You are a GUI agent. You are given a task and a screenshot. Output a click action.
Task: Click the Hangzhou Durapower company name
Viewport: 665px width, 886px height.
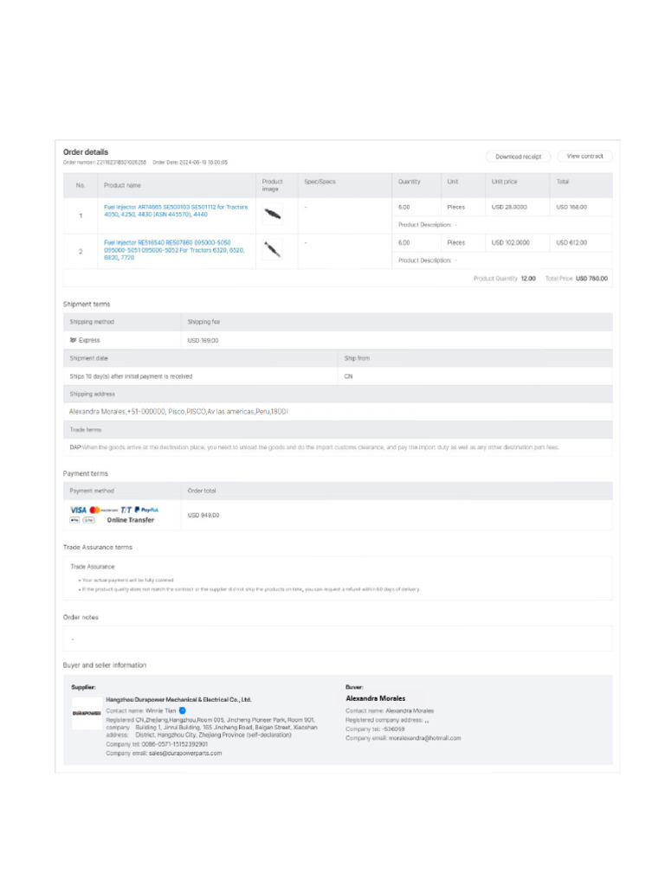(178, 699)
